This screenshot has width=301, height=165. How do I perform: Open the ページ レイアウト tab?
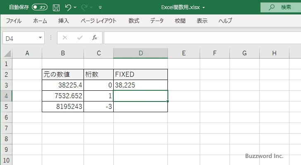98,21
